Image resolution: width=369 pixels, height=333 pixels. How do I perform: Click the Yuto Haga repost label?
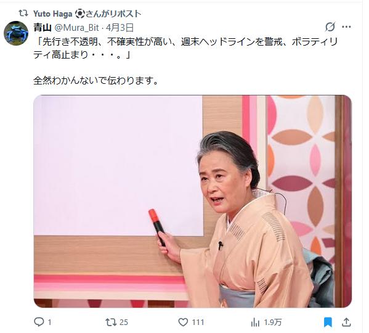[x=87, y=14]
